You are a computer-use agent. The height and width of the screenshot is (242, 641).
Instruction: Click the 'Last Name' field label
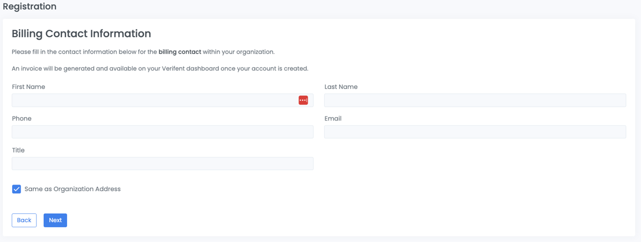coord(341,87)
